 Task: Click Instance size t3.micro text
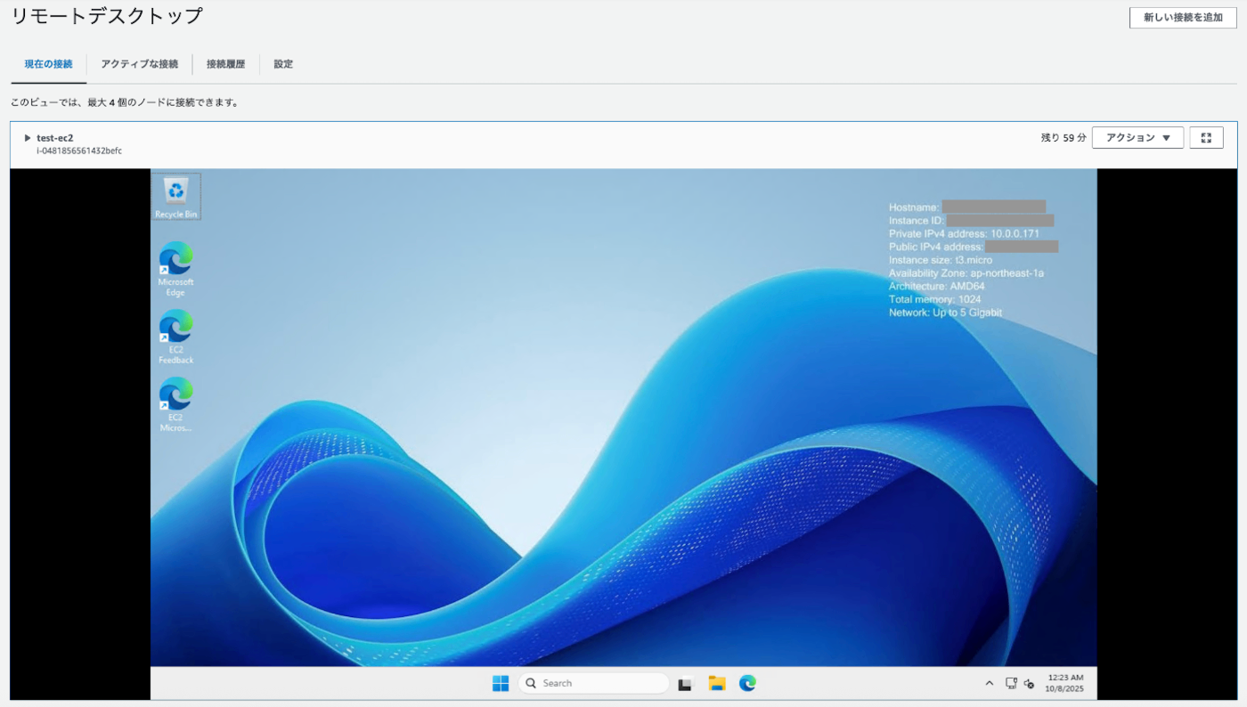coord(940,260)
